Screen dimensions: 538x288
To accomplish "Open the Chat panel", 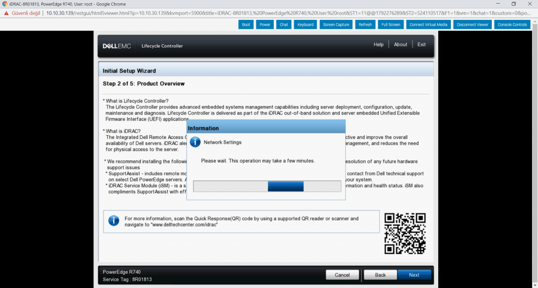I will tap(284, 25).
